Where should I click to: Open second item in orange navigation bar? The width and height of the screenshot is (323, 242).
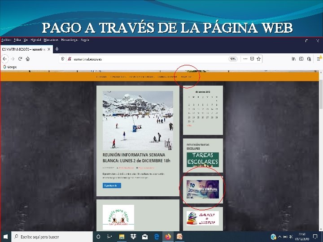point(118,77)
